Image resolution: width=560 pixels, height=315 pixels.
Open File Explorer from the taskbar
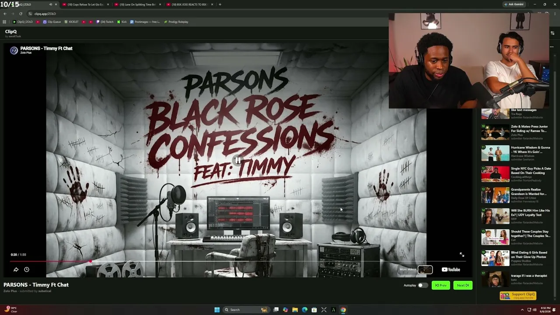click(295, 310)
